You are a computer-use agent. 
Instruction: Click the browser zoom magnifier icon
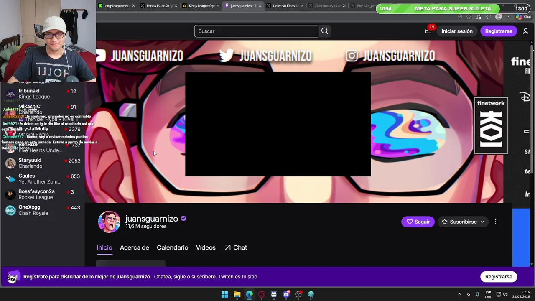click(460, 17)
